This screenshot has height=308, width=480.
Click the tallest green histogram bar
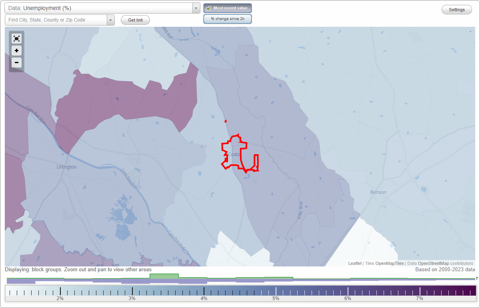(164, 276)
